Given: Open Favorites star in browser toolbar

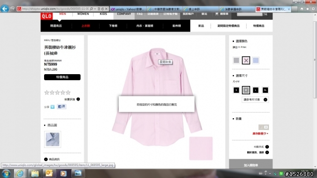Looking at the screenshot, I should pos(308,9).
